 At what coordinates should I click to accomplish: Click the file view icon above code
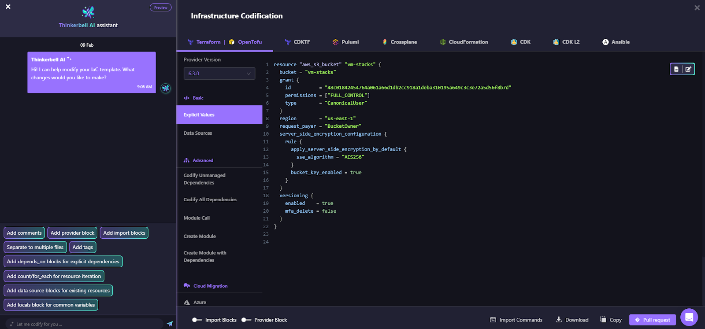click(676, 69)
